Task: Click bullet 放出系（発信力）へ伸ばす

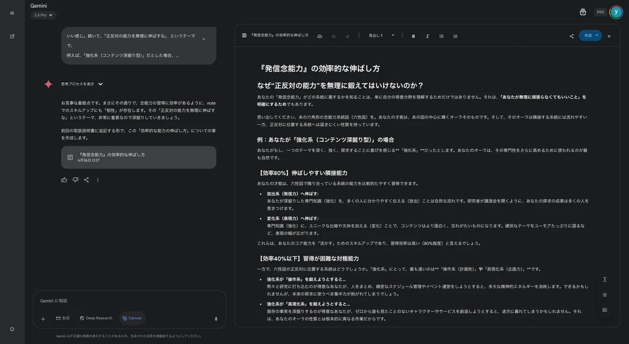Action: [292, 194]
